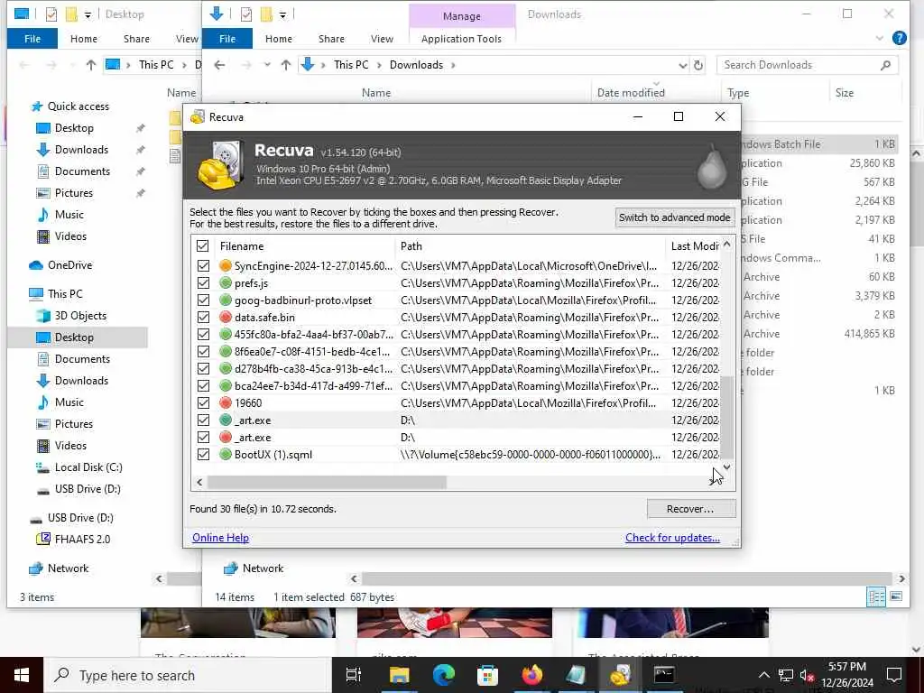Open Application Tools tab in Downloads window
Screen dimensions: 924x693
pos(461,39)
